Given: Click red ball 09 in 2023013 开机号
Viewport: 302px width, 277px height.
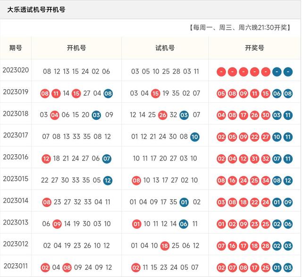Looking at the screenshot, I should pyautogui.click(x=57, y=224).
